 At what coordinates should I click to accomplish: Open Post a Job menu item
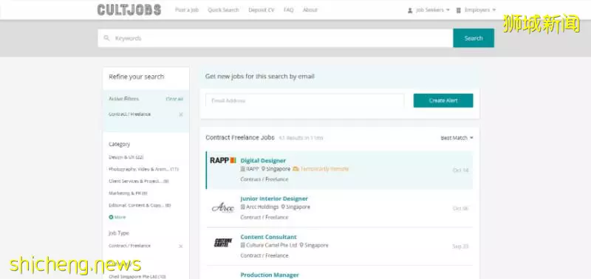tap(187, 10)
